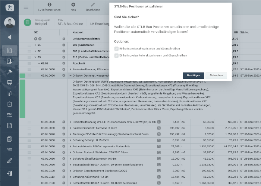Open the mail list sidebar icon

(x=9, y=150)
